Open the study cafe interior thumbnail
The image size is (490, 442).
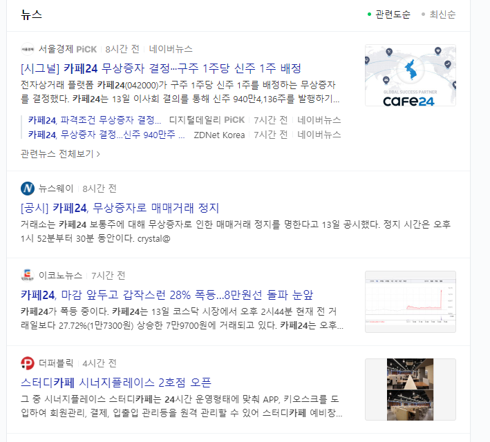(411, 390)
